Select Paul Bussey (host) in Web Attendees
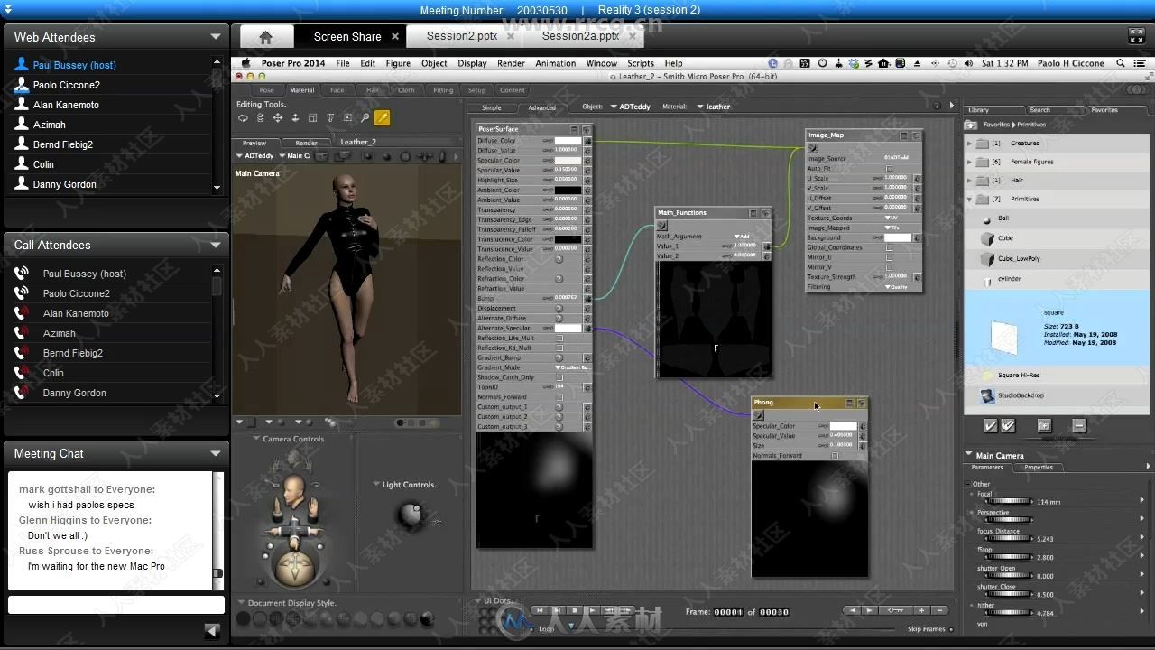This screenshot has height=650, width=1155. point(74,65)
